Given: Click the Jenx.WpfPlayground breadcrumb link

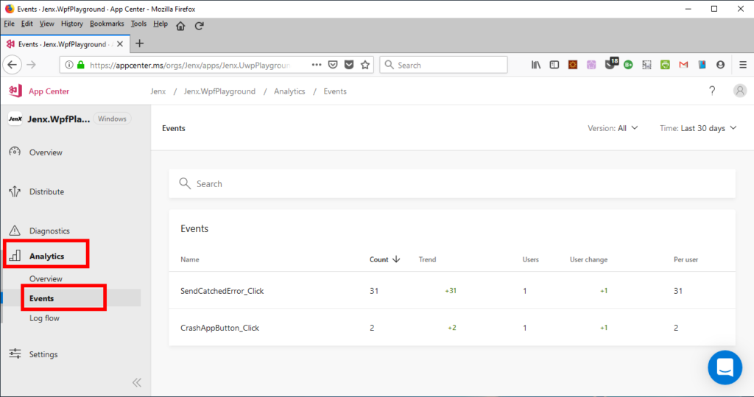Looking at the screenshot, I should coord(219,91).
